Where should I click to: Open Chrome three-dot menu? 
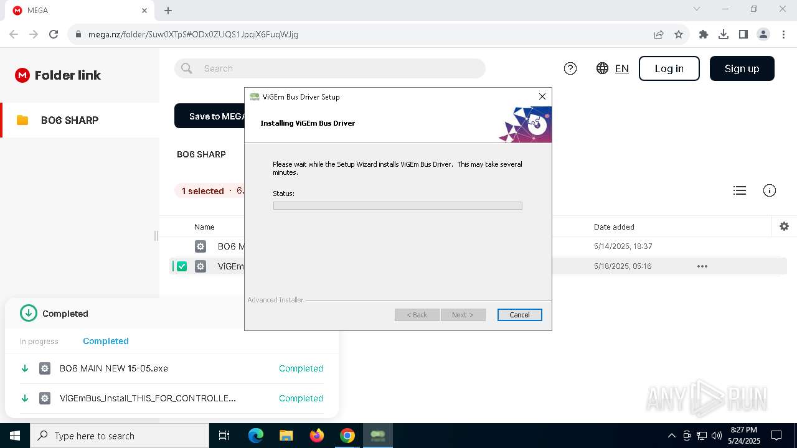[x=783, y=34]
